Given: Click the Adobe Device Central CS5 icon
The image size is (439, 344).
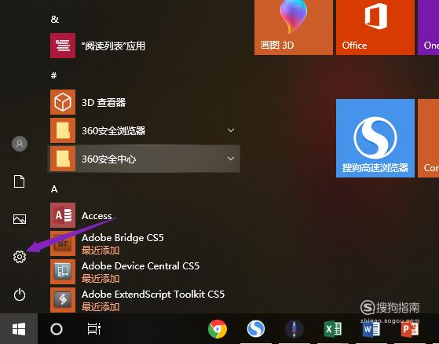Looking at the screenshot, I should click(x=63, y=272).
